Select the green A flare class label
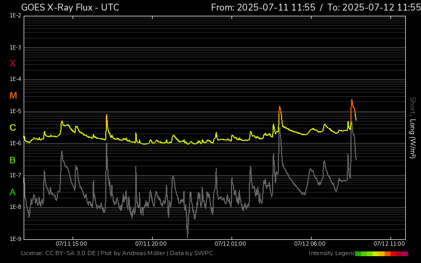 tap(13, 193)
